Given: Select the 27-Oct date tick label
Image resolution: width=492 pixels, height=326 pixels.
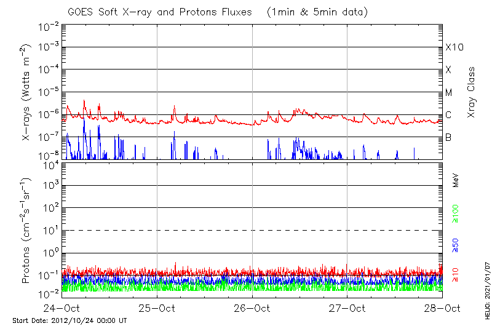Looking at the screenshot, I should coord(347,308).
